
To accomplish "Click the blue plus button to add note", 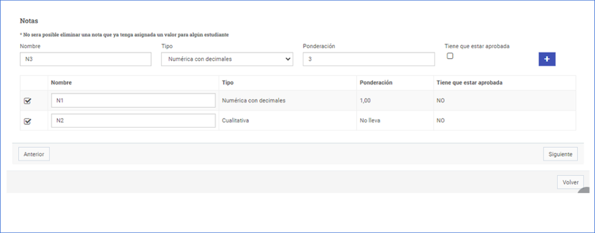I will point(547,59).
